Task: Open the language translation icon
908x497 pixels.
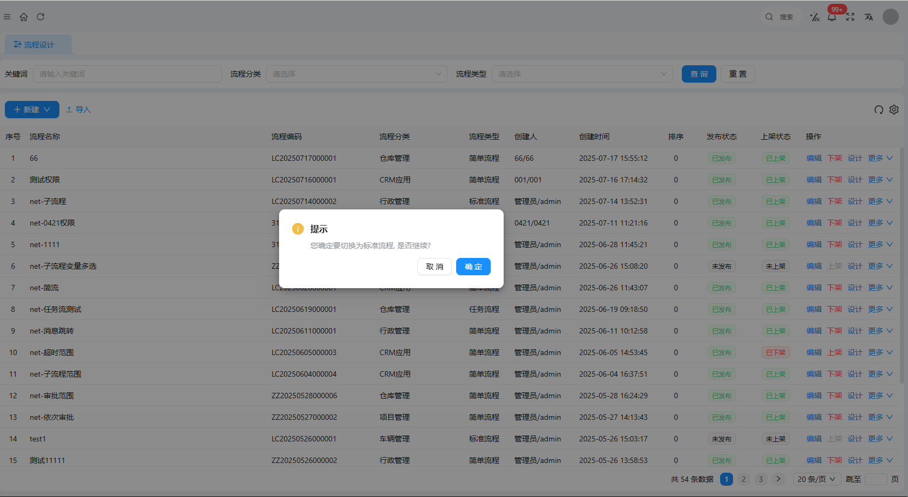Action: coord(869,17)
